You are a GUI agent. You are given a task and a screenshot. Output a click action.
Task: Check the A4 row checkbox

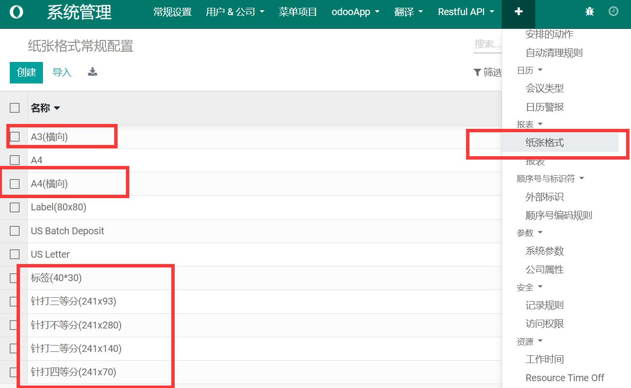[x=15, y=160]
